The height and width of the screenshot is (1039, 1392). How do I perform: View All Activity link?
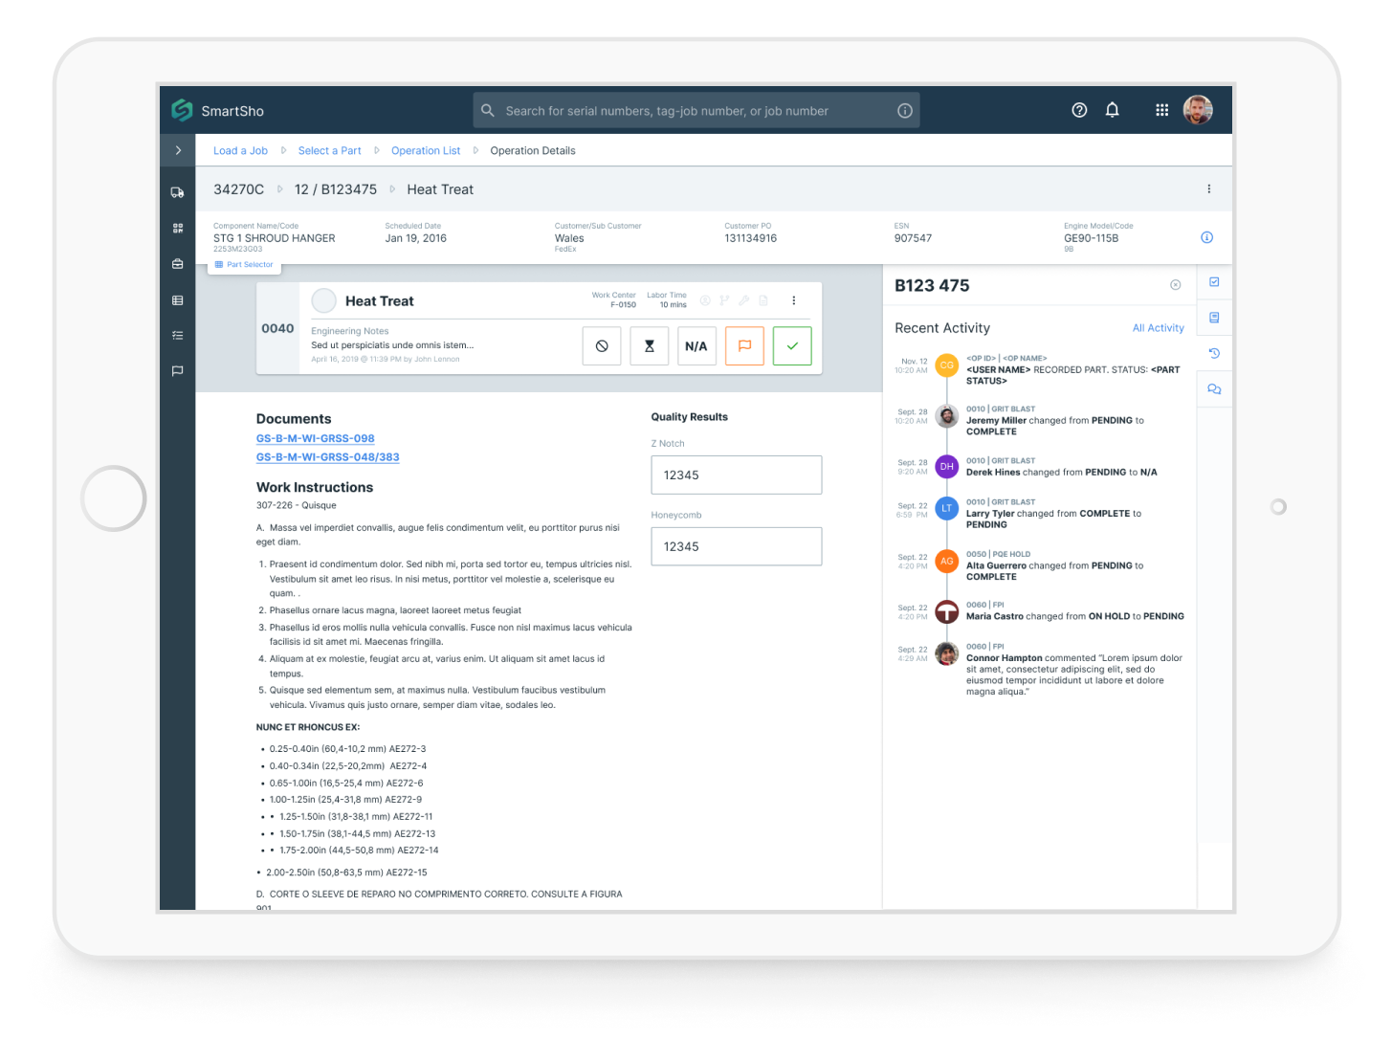point(1158,328)
